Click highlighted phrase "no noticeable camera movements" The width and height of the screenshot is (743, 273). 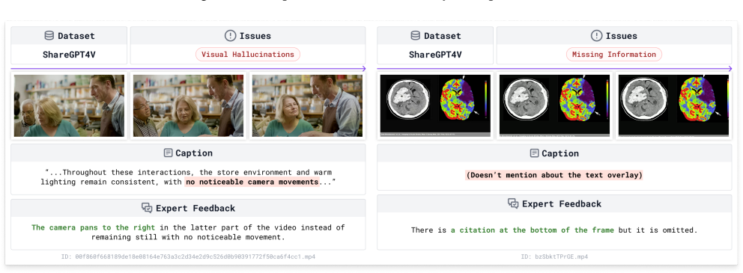click(252, 182)
